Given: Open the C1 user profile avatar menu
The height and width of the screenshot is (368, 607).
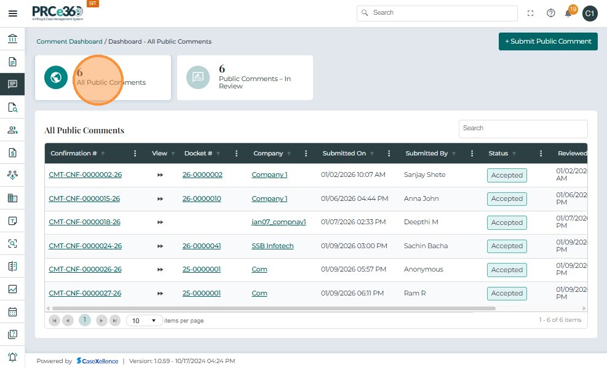Looking at the screenshot, I should [590, 13].
